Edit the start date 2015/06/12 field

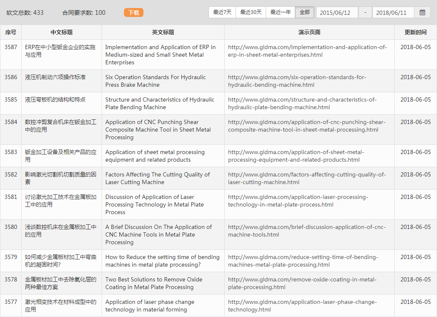click(337, 13)
